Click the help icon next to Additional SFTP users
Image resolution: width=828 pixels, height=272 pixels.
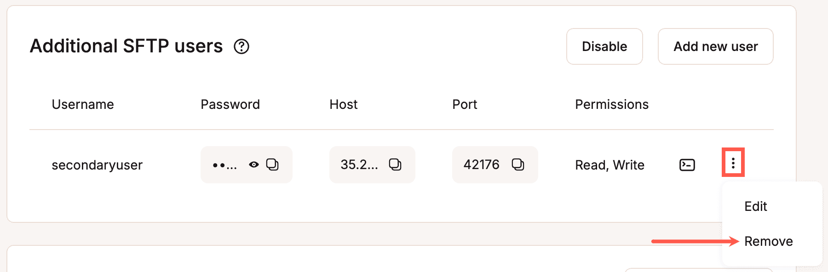(242, 46)
